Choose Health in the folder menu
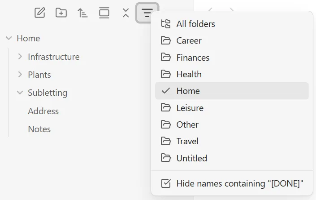The height and width of the screenshot is (200, 316). 232,74
